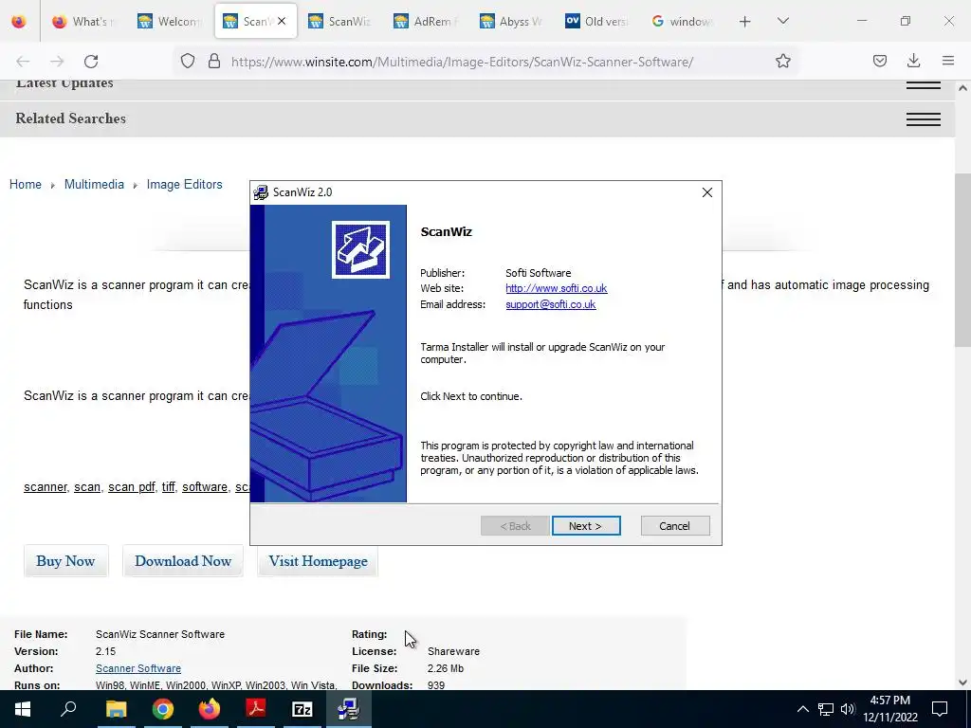Open Adobe Acrobat from taskbar
The height and width of the screenshot is (728, 971).
point(255,709)
